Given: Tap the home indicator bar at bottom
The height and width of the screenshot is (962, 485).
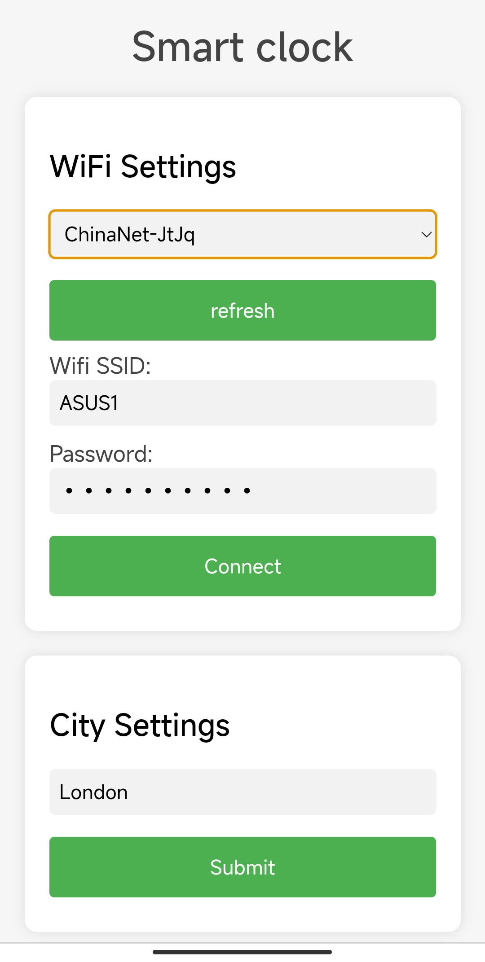Looking at the screenshot, I should [242, 952].
